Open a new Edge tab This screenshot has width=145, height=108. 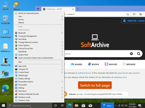[78, 9]
